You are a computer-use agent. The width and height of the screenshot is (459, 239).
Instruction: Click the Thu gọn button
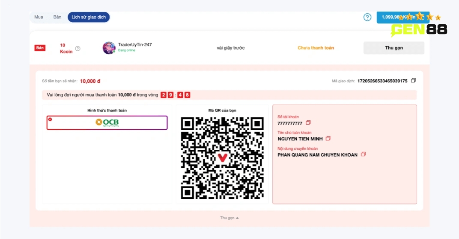point(394,48)
